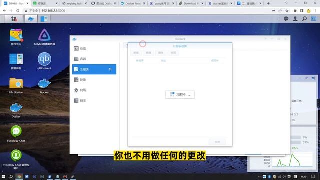Viewport: 320px width, 180px height.
Task: Open the DSM main menu icon
Action: [14, 19]
